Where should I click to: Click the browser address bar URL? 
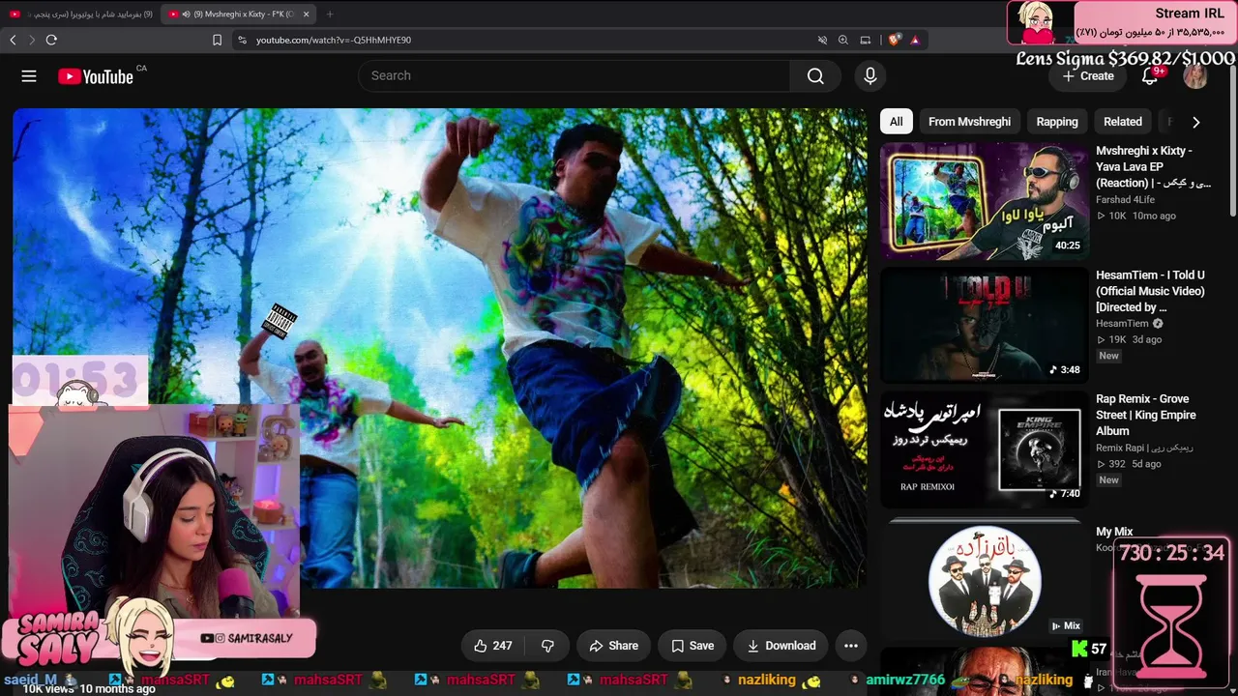click(x=334, y=40)
